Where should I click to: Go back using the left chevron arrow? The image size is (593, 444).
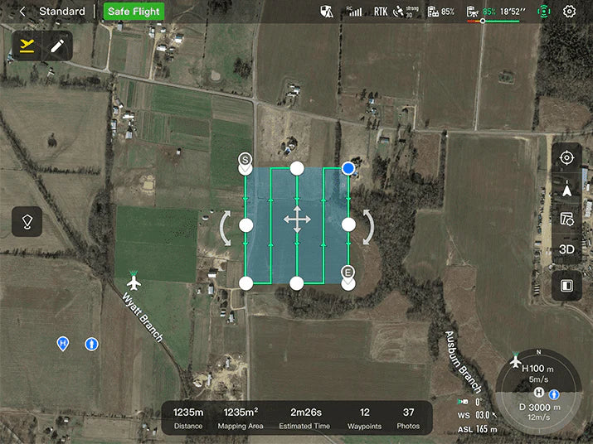point(22,12)
